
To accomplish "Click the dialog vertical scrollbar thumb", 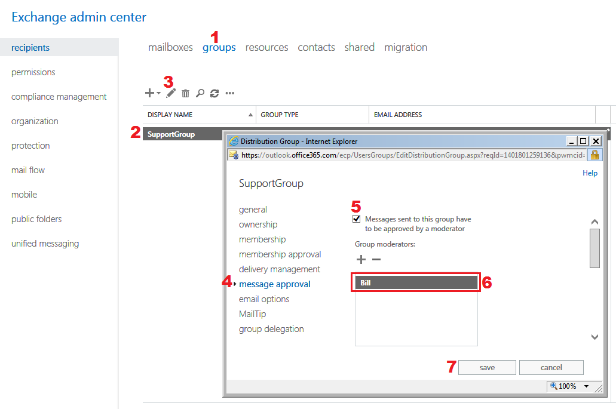I will tap(594, 248).
